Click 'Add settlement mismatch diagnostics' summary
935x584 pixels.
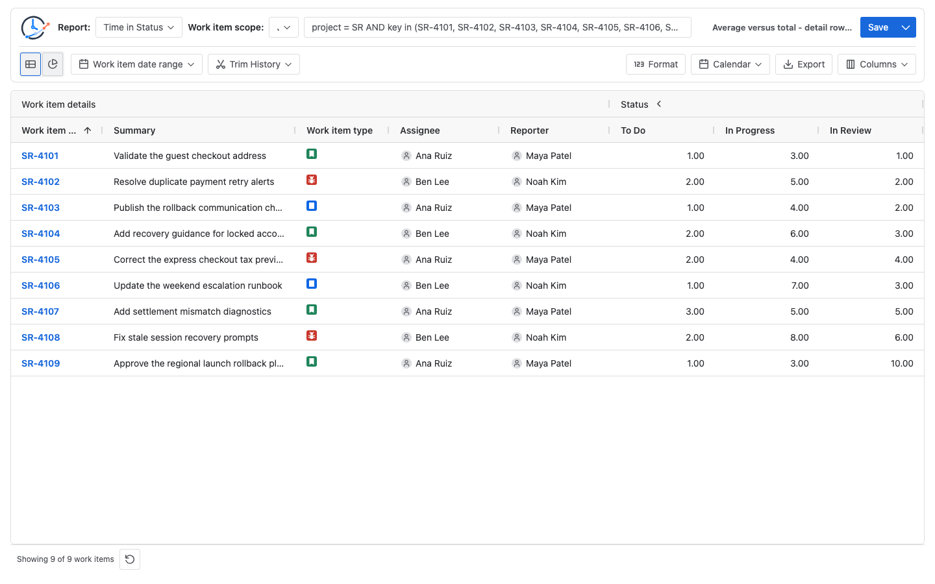[x=192, y=311]
